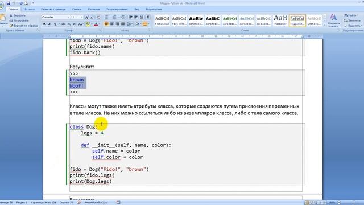Click the Increase Font Size icon

(x=86, y=18)
